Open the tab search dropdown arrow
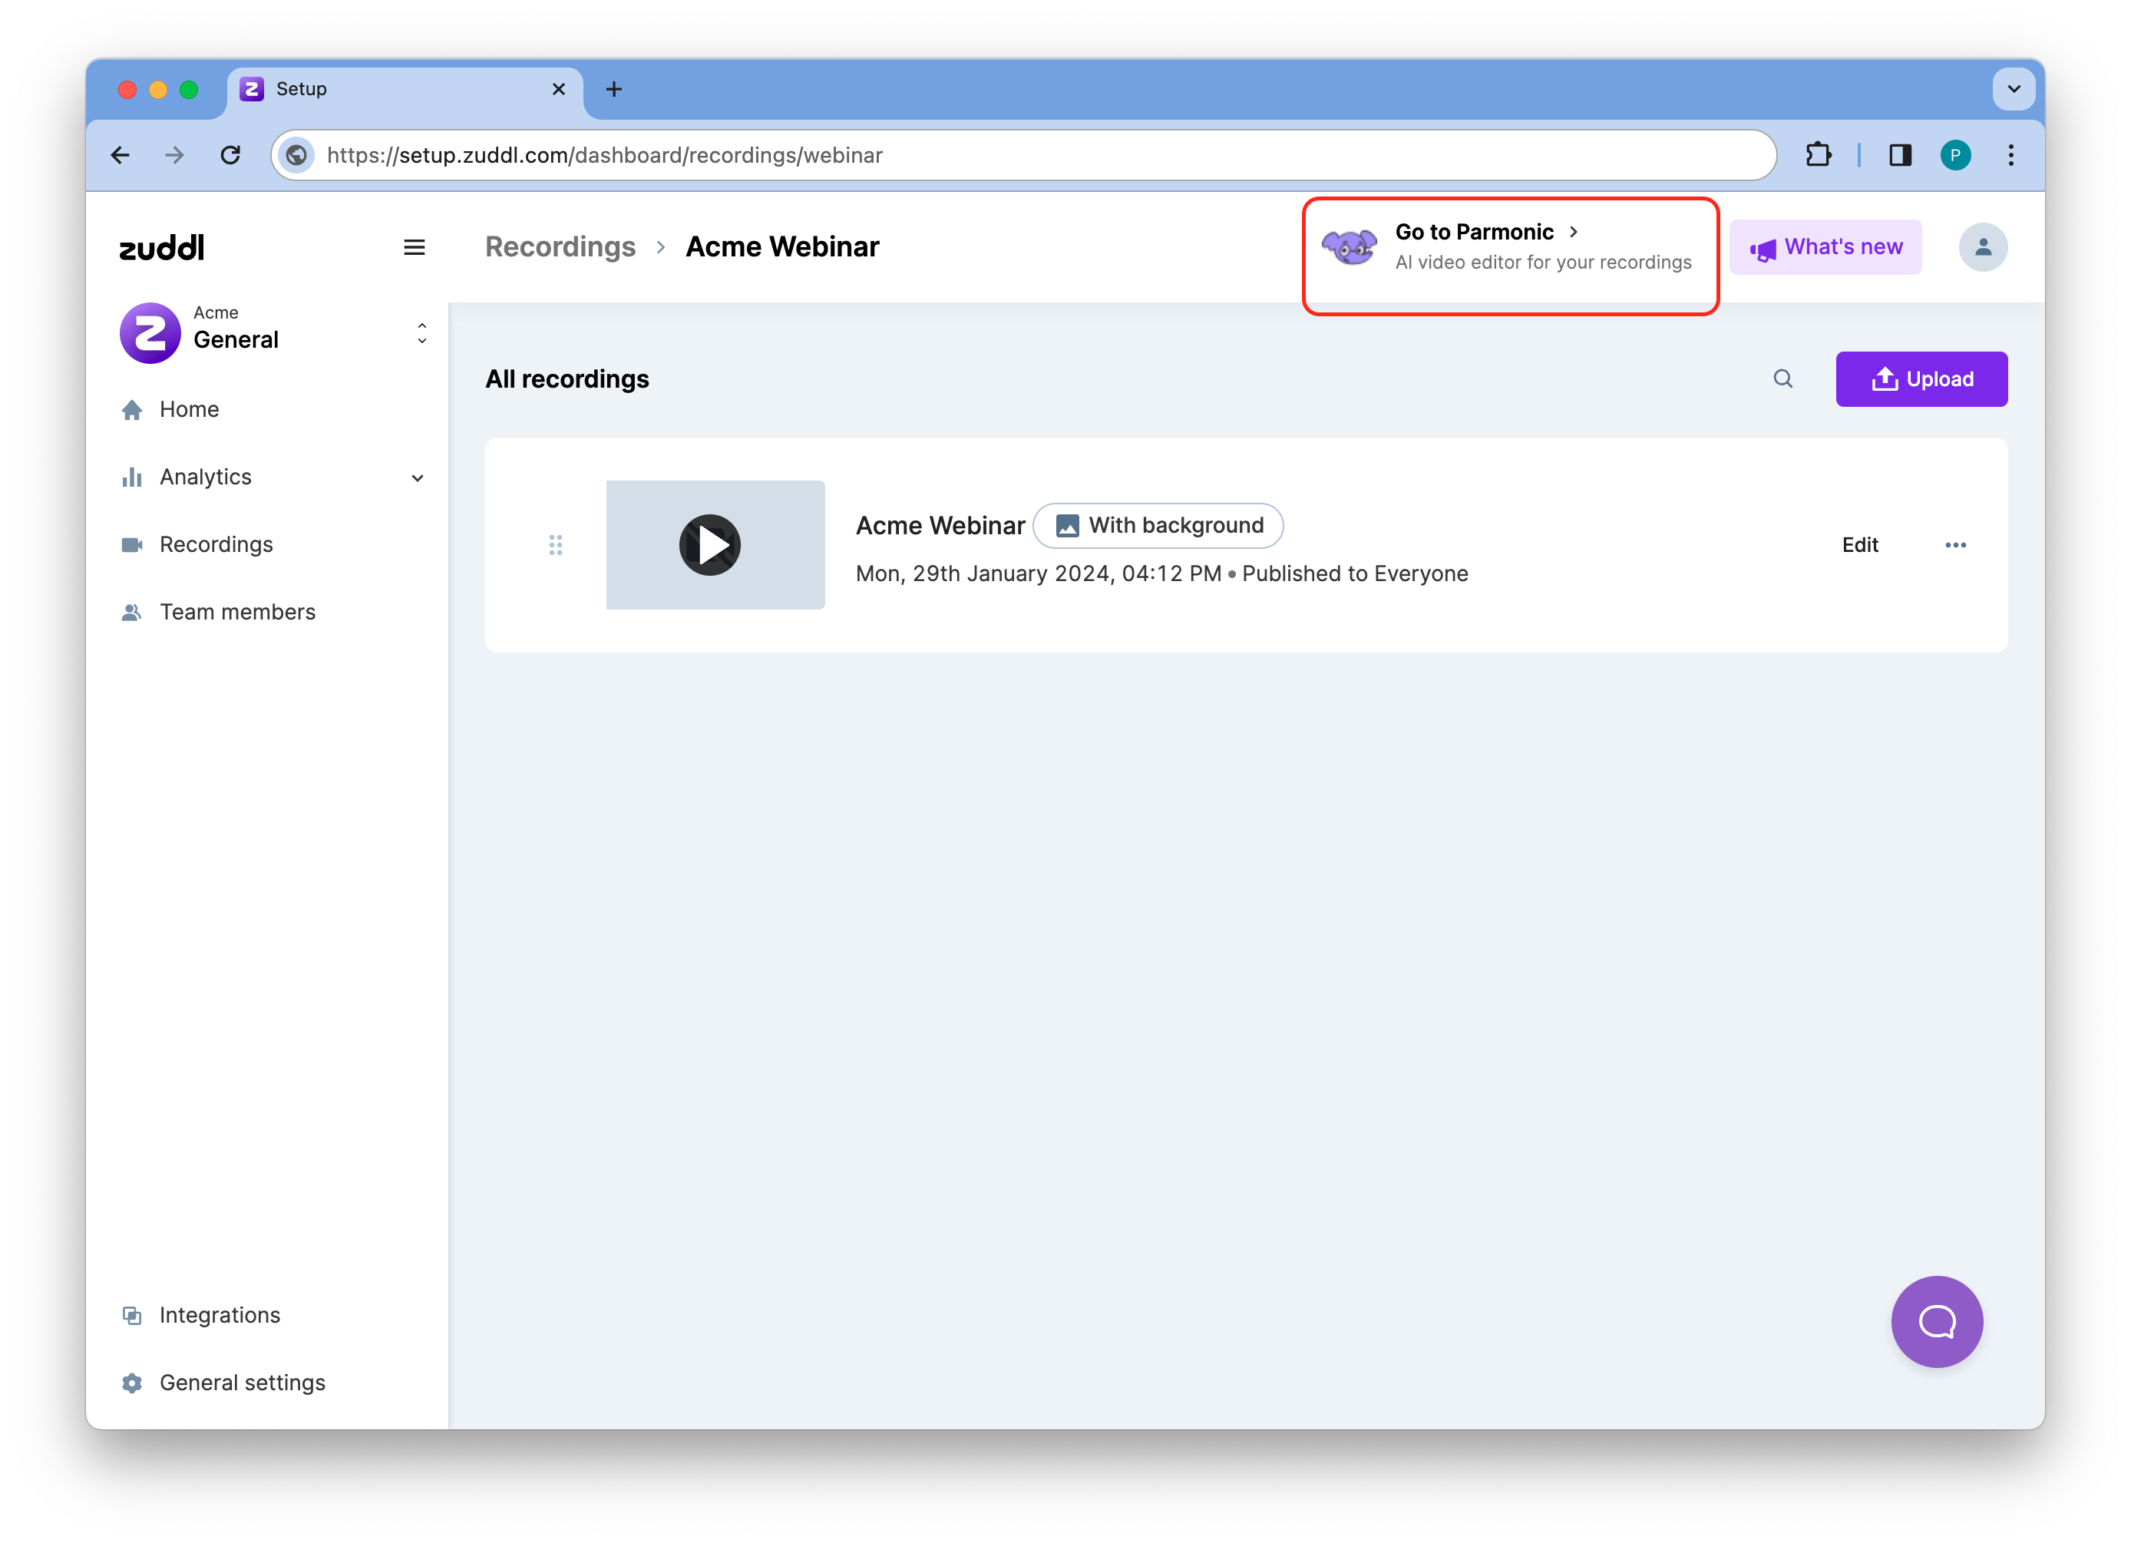 pyautogui.click(x=2014, y=89)
